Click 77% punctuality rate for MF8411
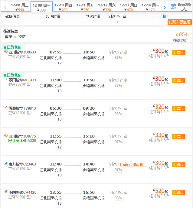The width and height of the screenshot is (193, 208). 118,86
